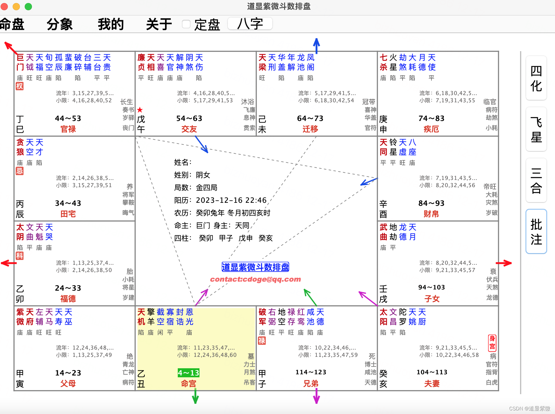Click the 武曲 star in 壬戌 palace
The height and width of the screenshot is (414, 555).
pyautogui.click(x=384, y=232)
